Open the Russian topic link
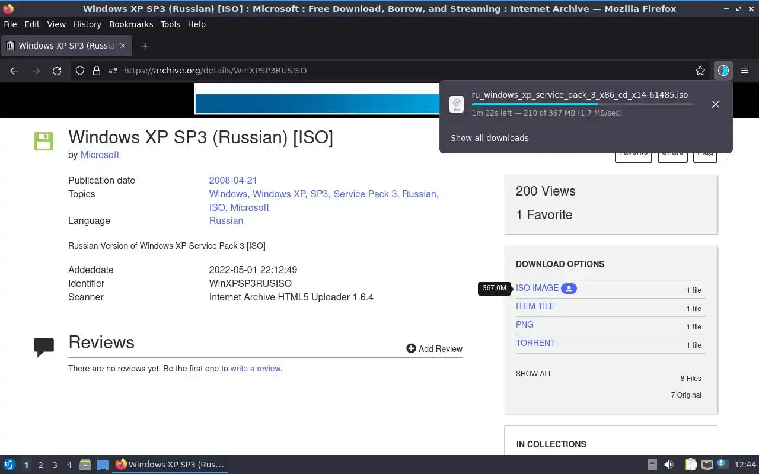The width and height of the screenshot is (759, 474). [419, 194]
